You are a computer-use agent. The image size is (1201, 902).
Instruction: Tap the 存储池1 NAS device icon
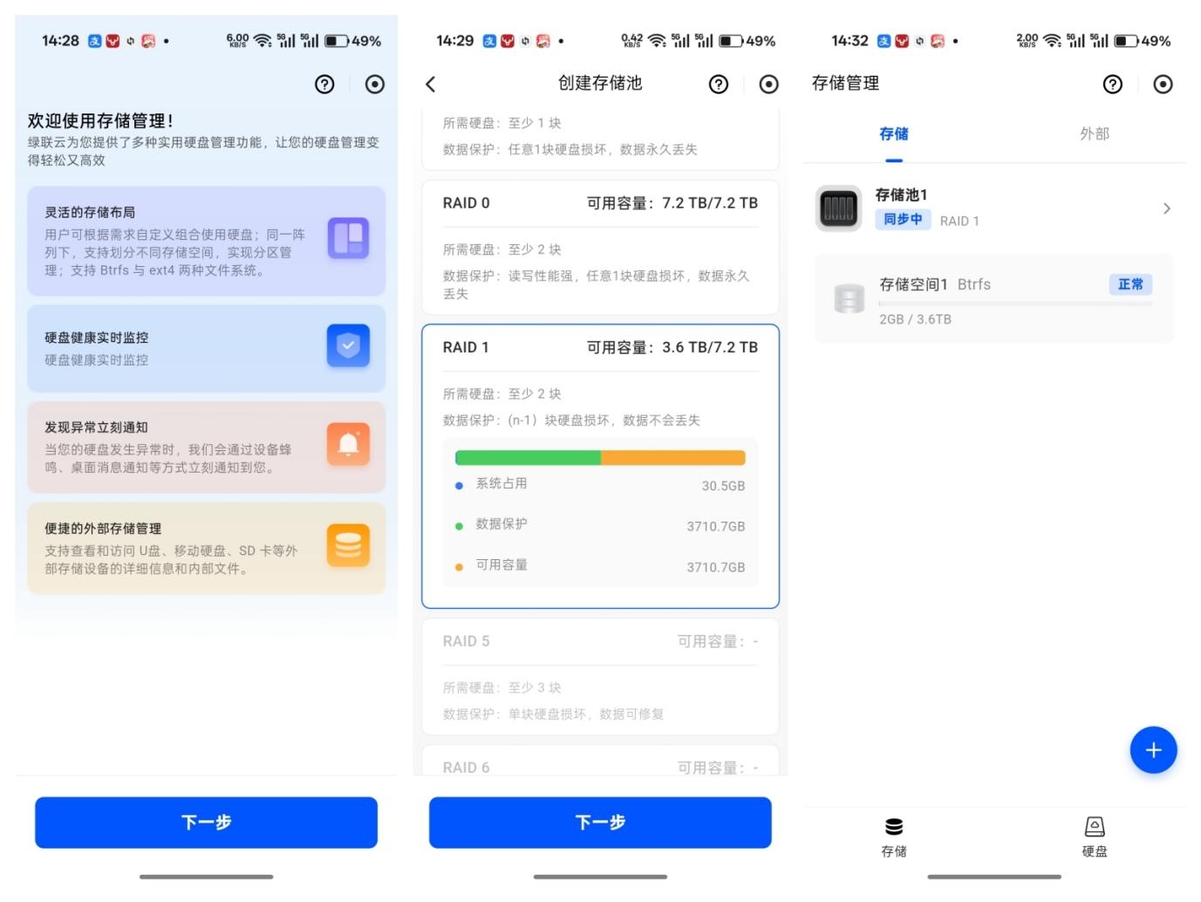pyautogui.click(x=838, y=208)
